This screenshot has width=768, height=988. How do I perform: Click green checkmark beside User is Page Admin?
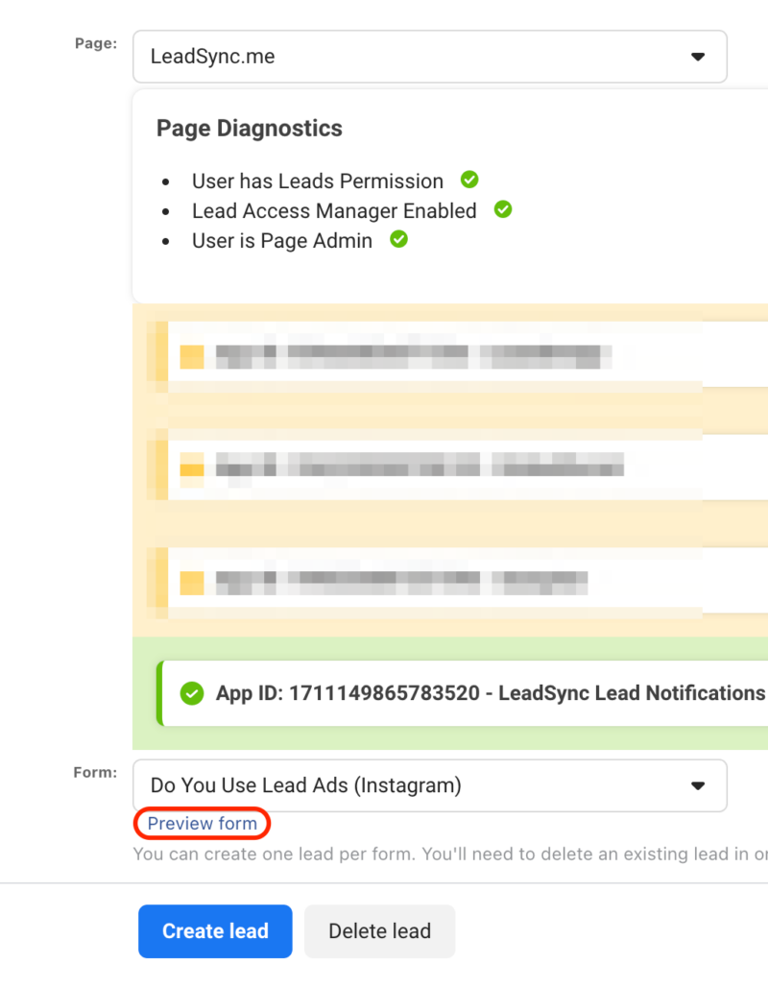(398, 239)
